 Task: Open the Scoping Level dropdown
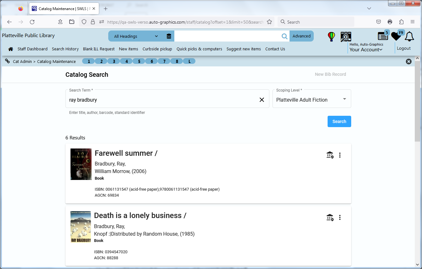click(312, 99)
